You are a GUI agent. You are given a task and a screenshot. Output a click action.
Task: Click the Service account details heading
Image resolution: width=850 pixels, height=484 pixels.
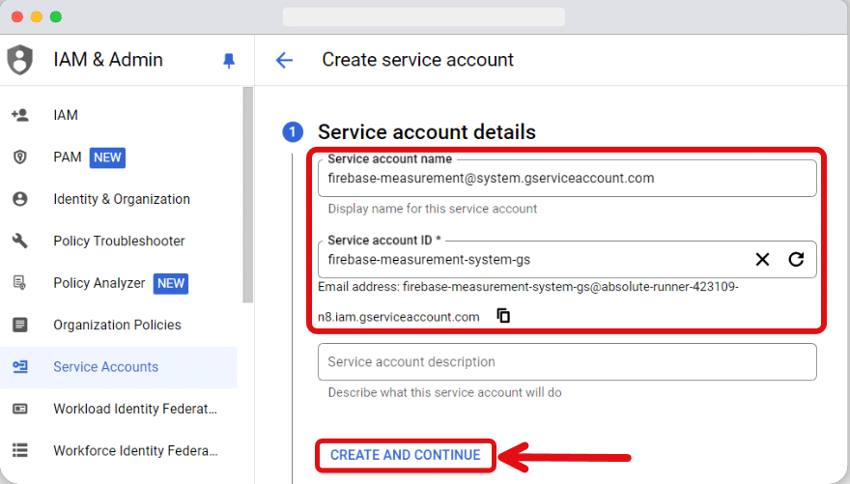(x=427, y=131)
